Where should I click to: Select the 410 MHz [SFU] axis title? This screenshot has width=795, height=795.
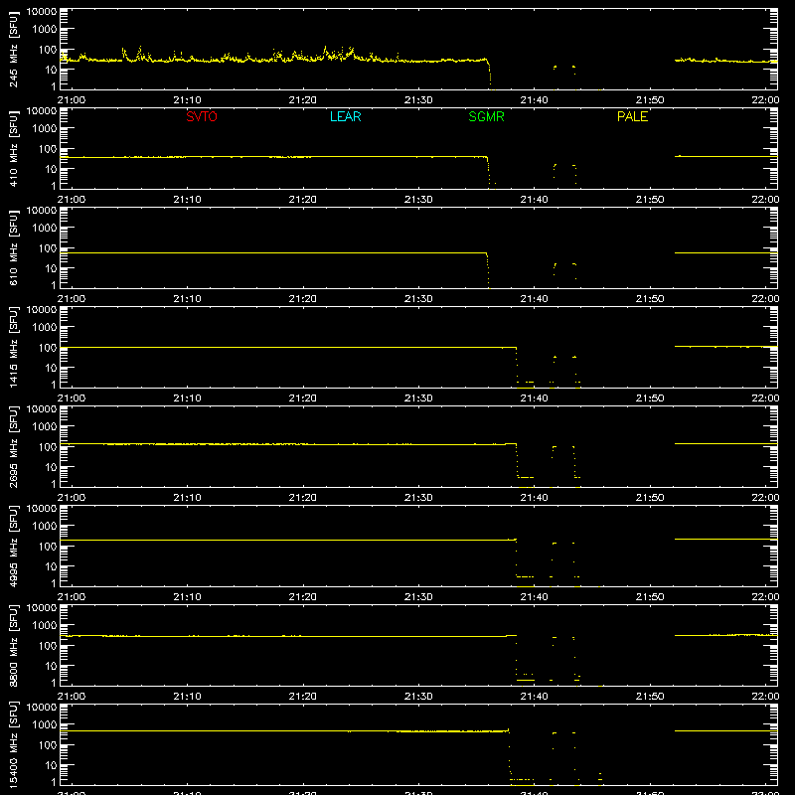(13, 148)
